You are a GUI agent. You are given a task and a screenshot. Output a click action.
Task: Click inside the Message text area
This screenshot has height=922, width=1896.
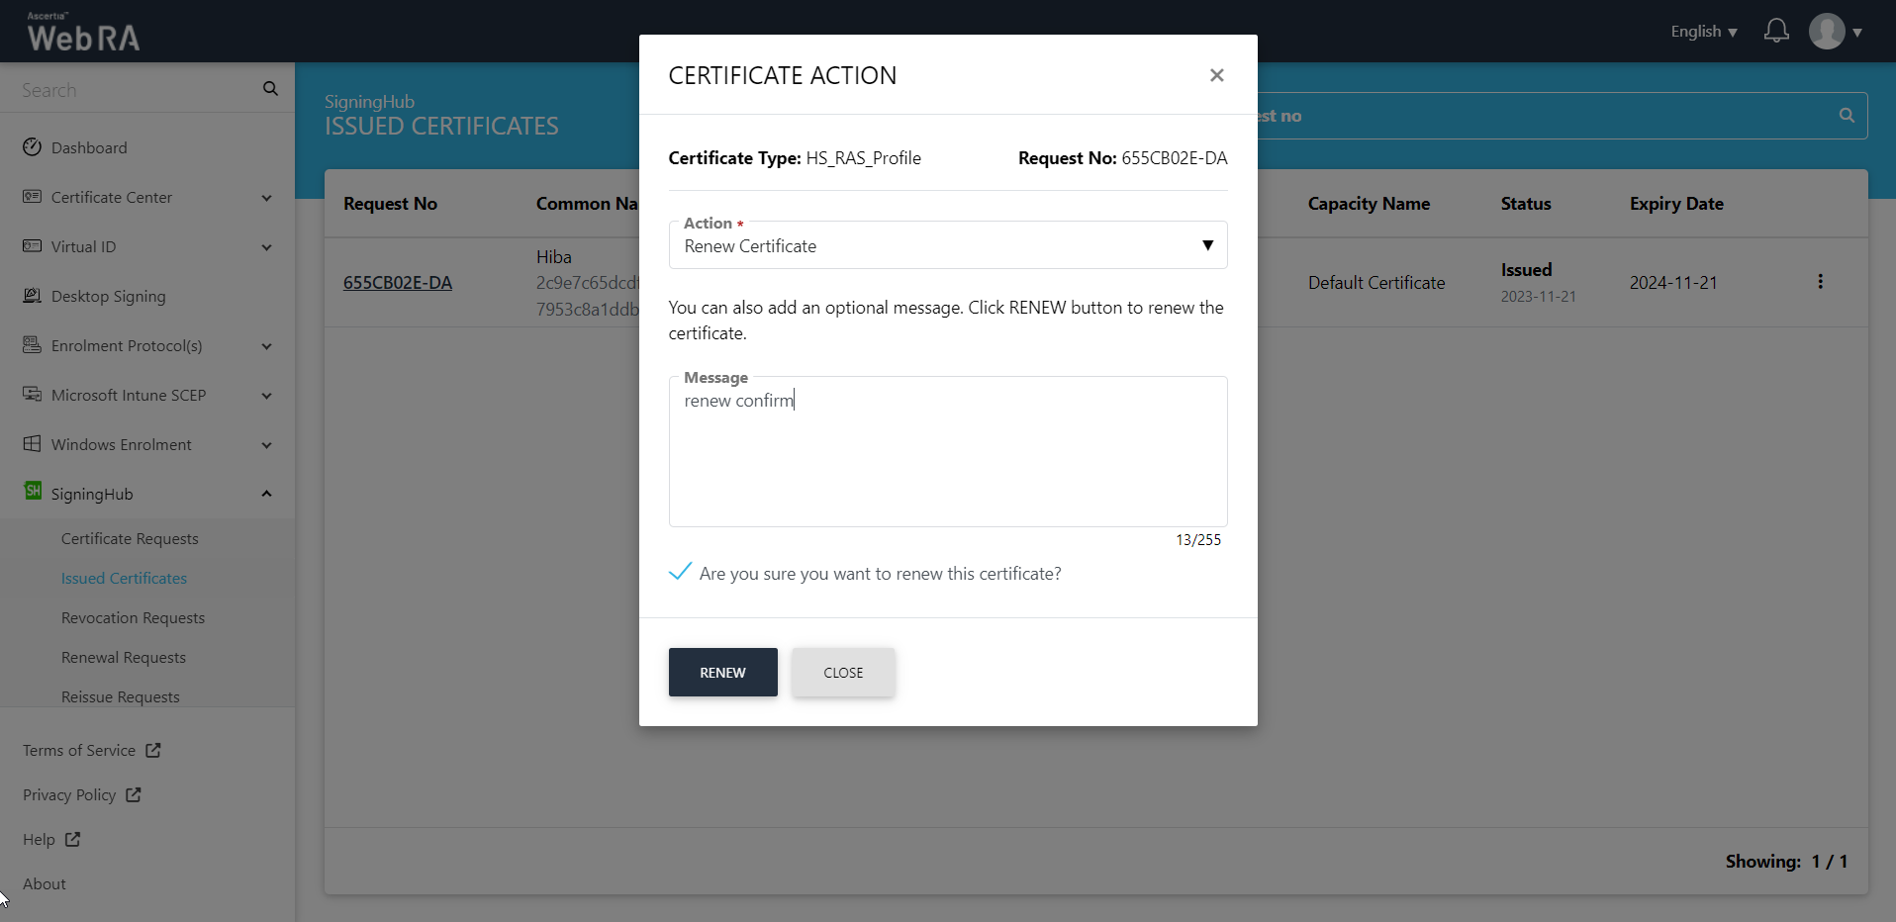tap(947, 455)
